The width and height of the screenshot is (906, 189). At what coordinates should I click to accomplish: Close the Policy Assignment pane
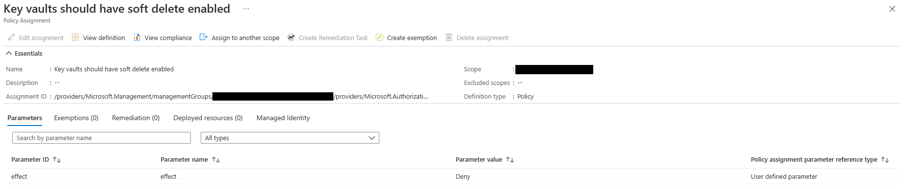[x=892, y=9]
